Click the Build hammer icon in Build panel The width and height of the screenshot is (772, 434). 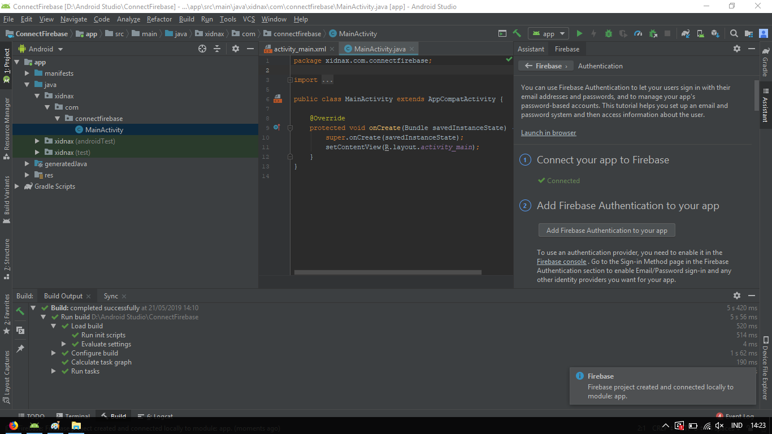click(20, 311)
